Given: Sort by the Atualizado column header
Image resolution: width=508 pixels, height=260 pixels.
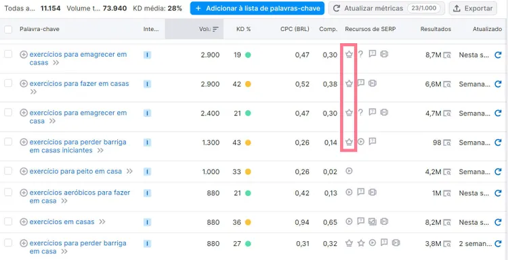Looking at the screenshot, I should [x=487, y=29].
